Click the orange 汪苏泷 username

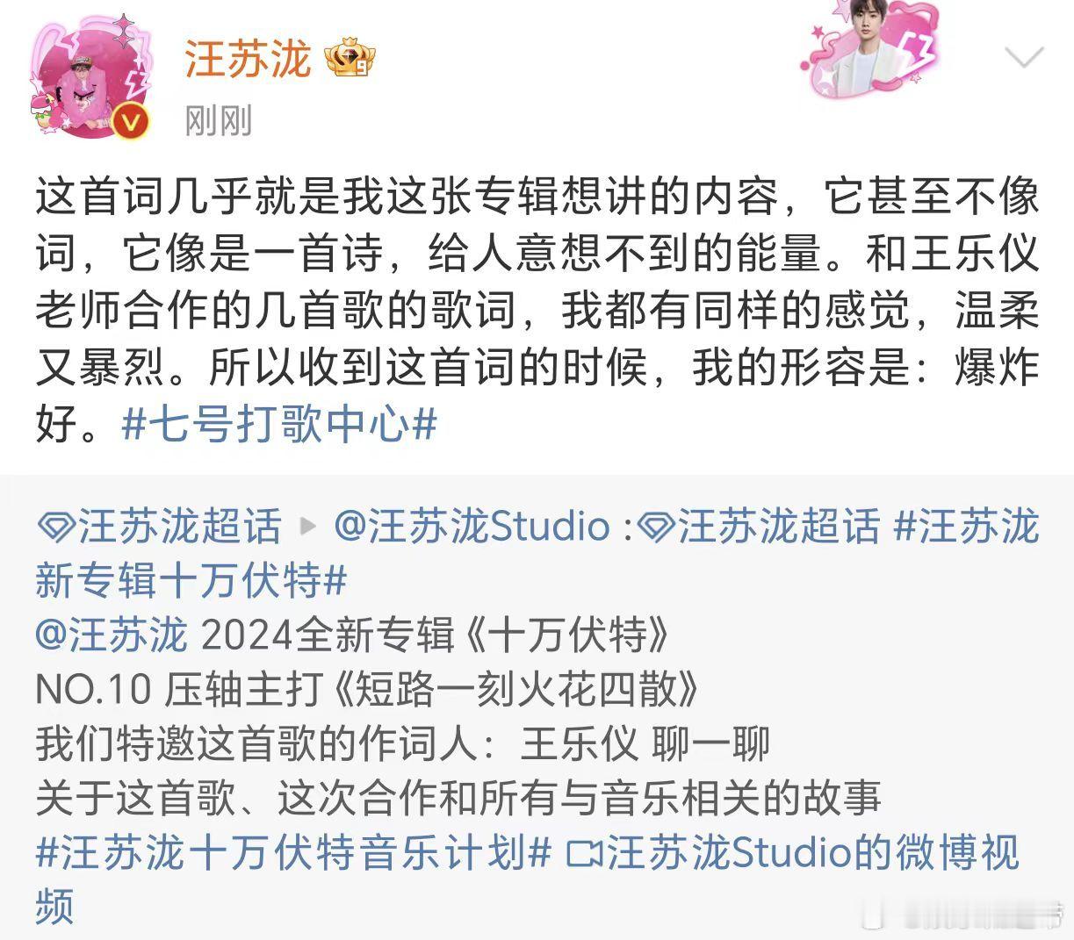[x=248, y=59]
